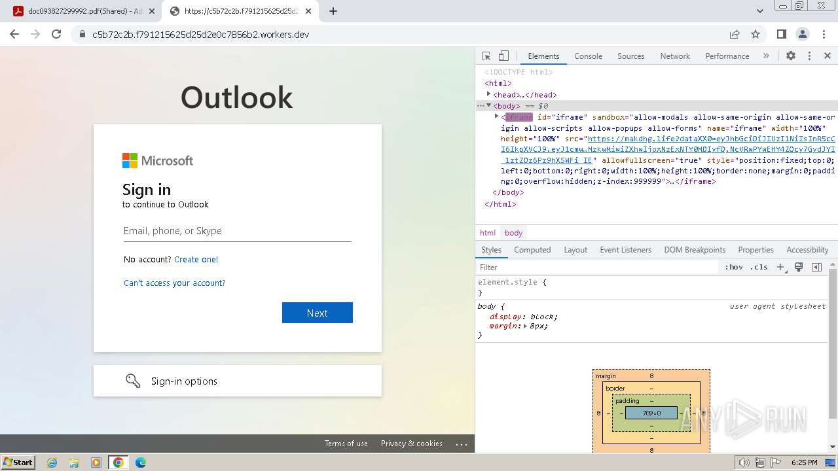838x471 pixels.
Task: Open Microsoft Edge from taskbar
Action: tap(140, 462)
